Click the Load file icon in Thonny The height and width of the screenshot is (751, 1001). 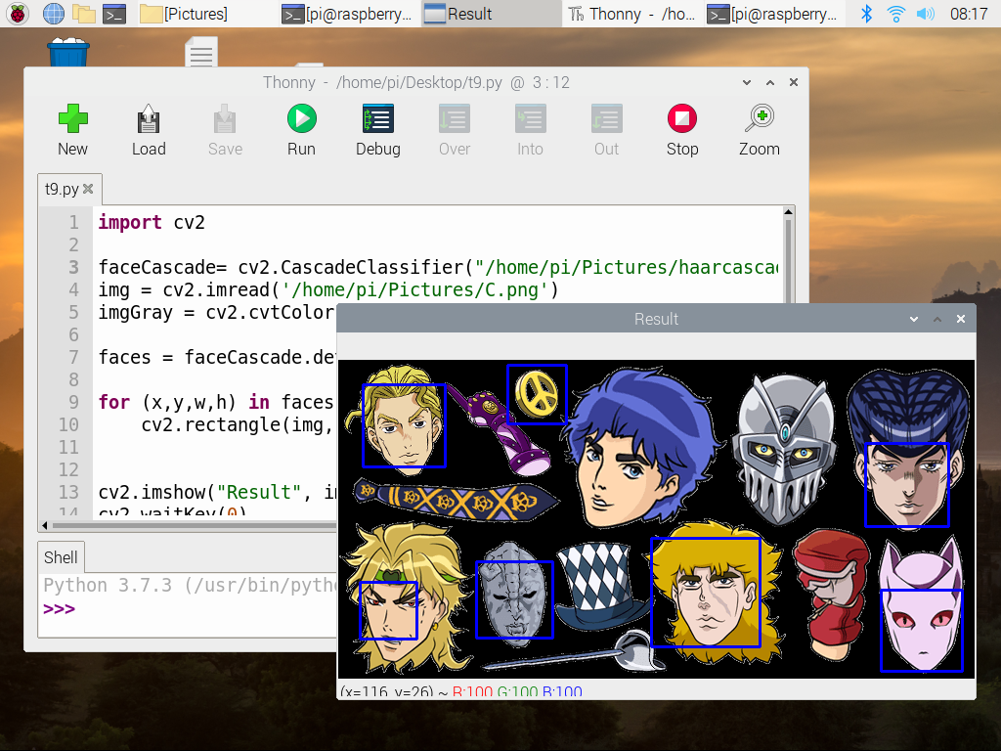[x=149, y=118]
